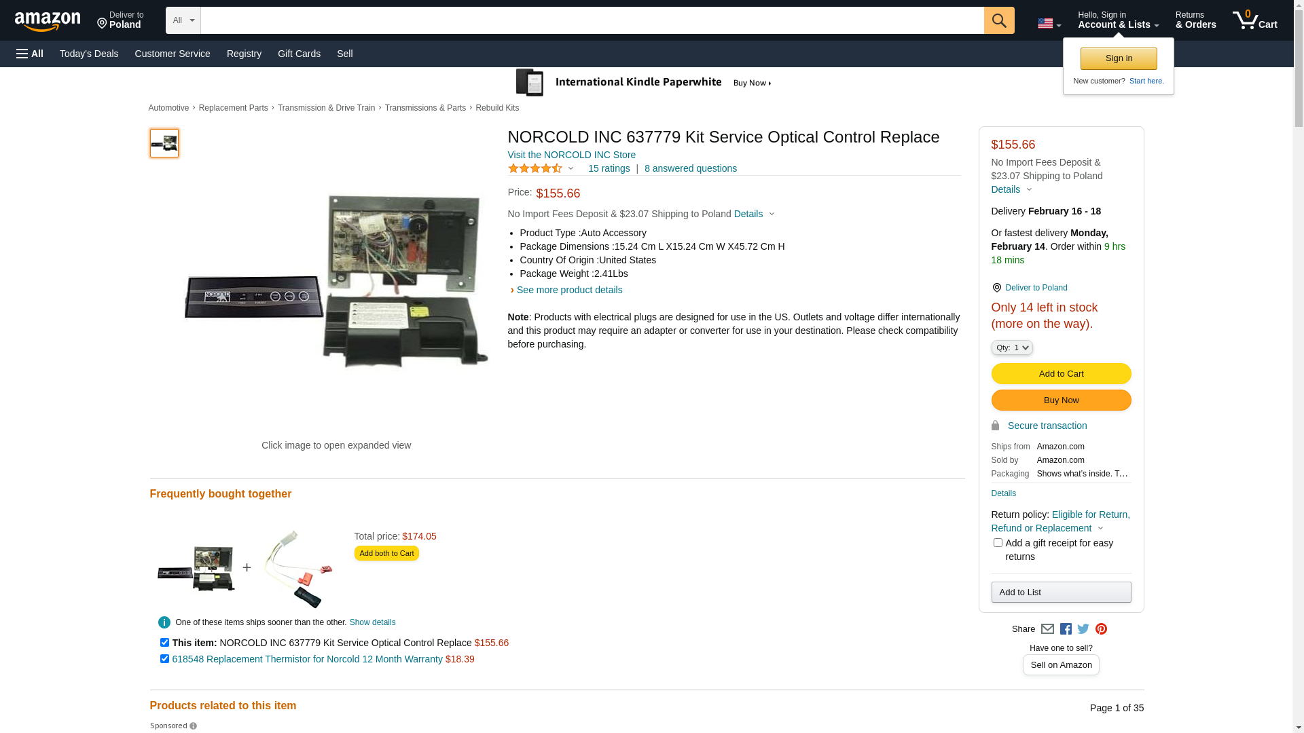
Task: Click into the search input field
Action: coord(591,20)
